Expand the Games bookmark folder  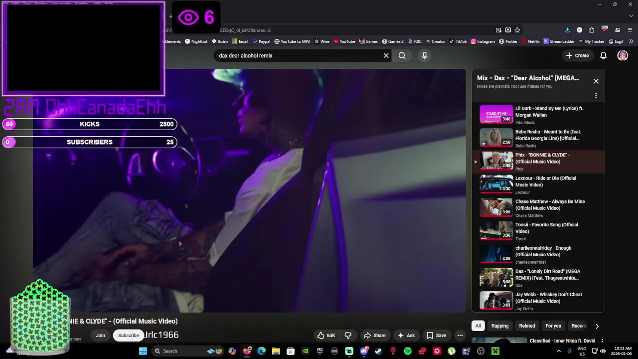368,41
